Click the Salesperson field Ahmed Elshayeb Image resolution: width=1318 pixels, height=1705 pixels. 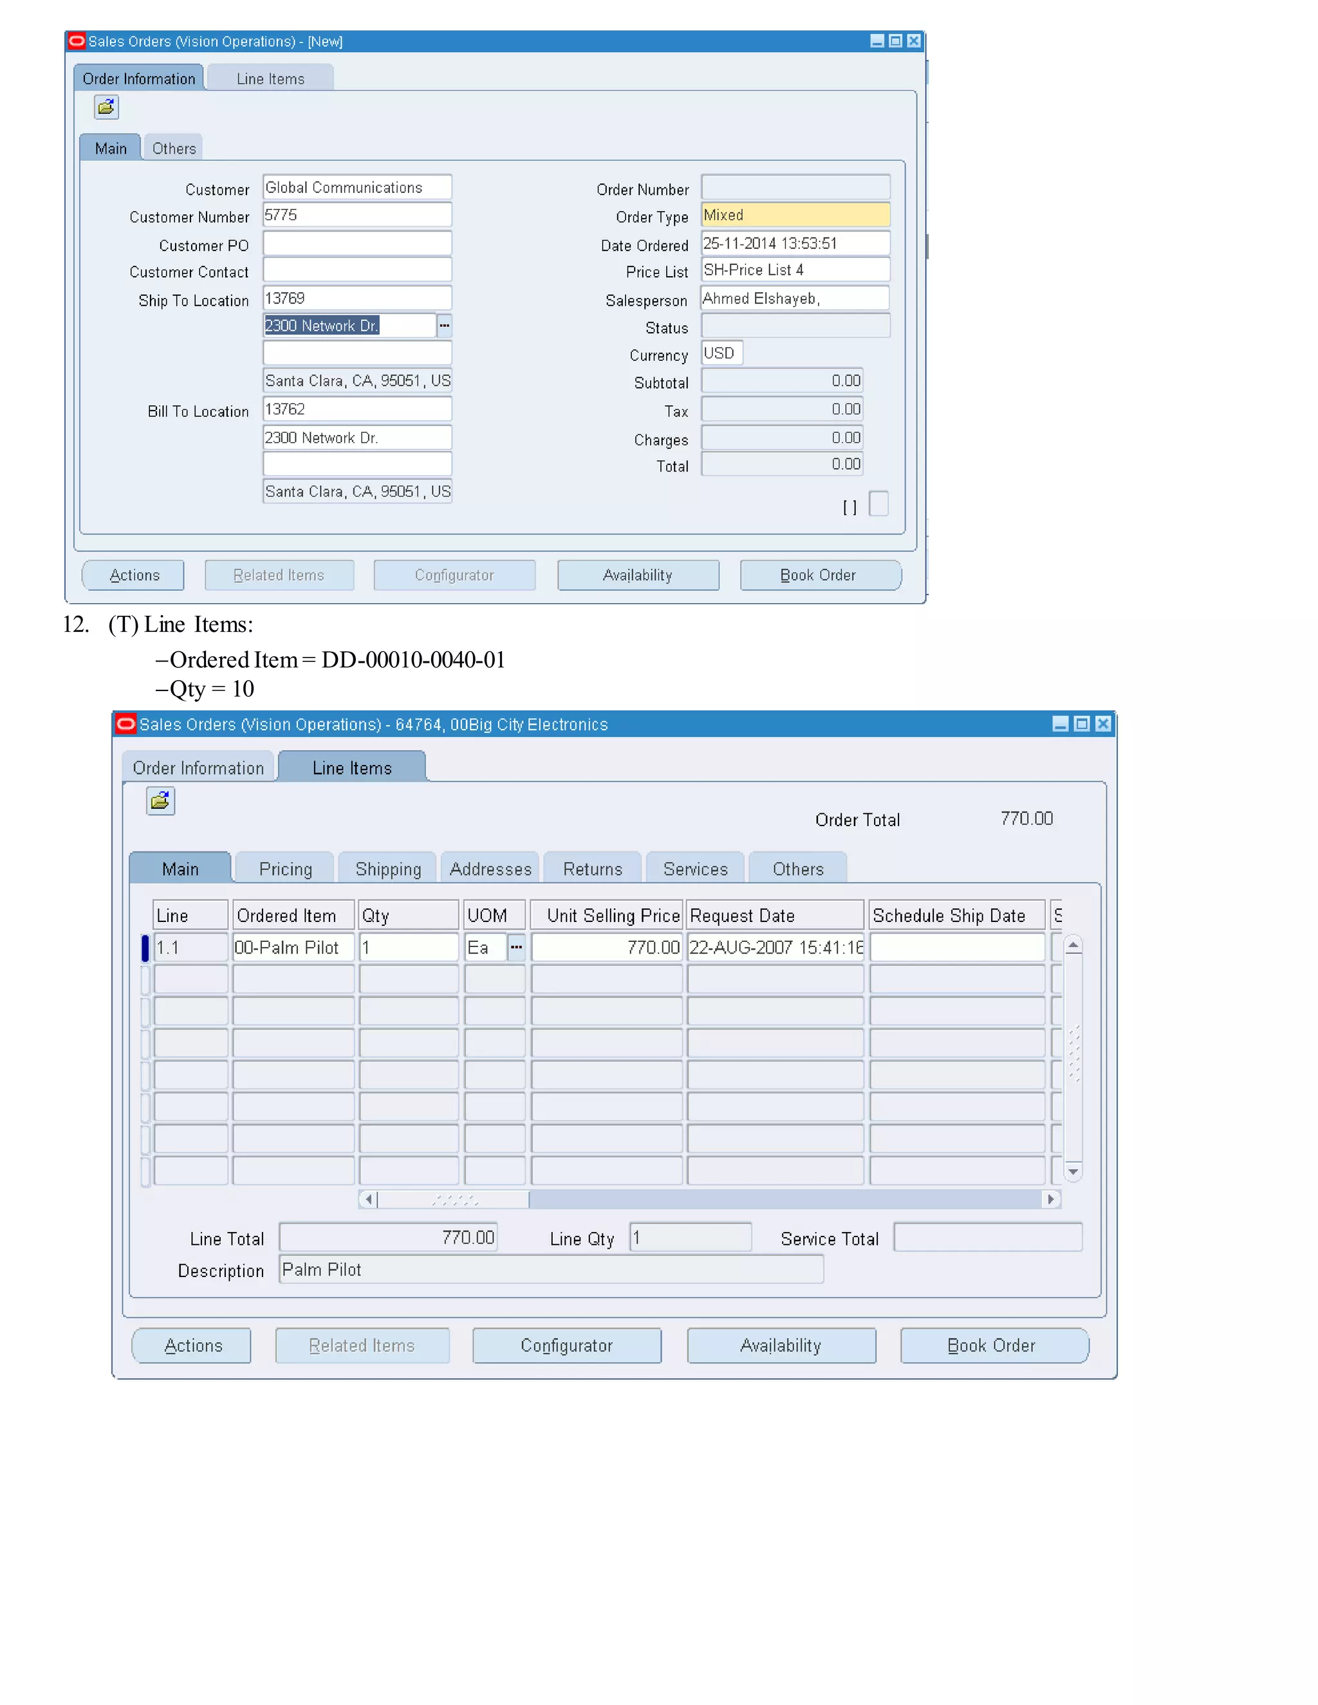point(795,299)
